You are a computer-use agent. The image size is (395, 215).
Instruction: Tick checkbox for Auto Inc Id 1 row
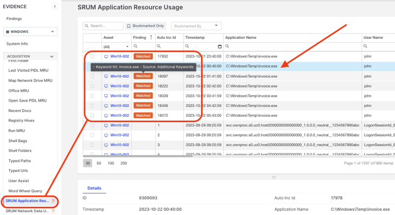(x=92, y=125)
